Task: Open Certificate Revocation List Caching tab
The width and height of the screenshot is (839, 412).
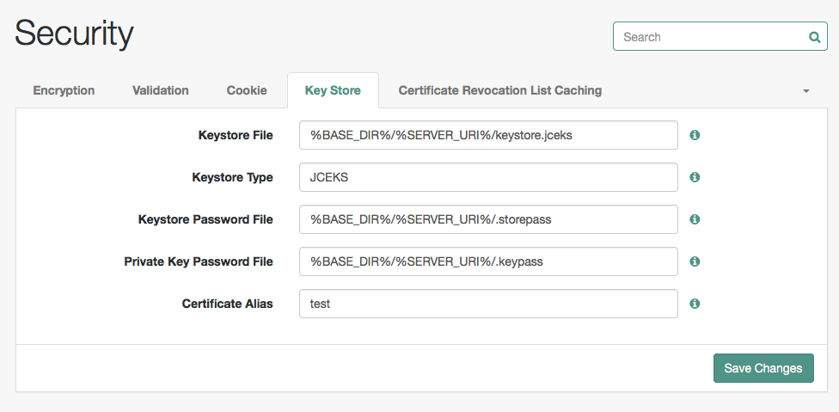Action: point(499,90)
